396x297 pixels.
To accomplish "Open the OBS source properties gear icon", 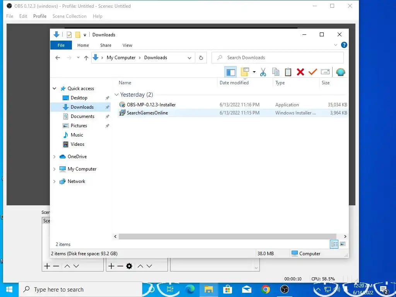I will [129, 266].
